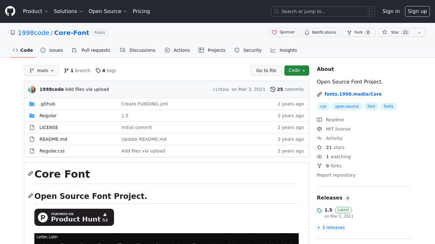Open the green Code dropdown
The image size is (435, 244).
296,71
